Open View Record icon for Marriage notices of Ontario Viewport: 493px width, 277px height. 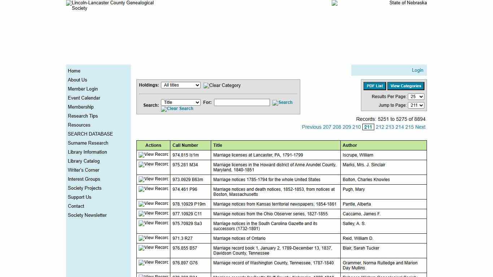[x=153, y=238]
